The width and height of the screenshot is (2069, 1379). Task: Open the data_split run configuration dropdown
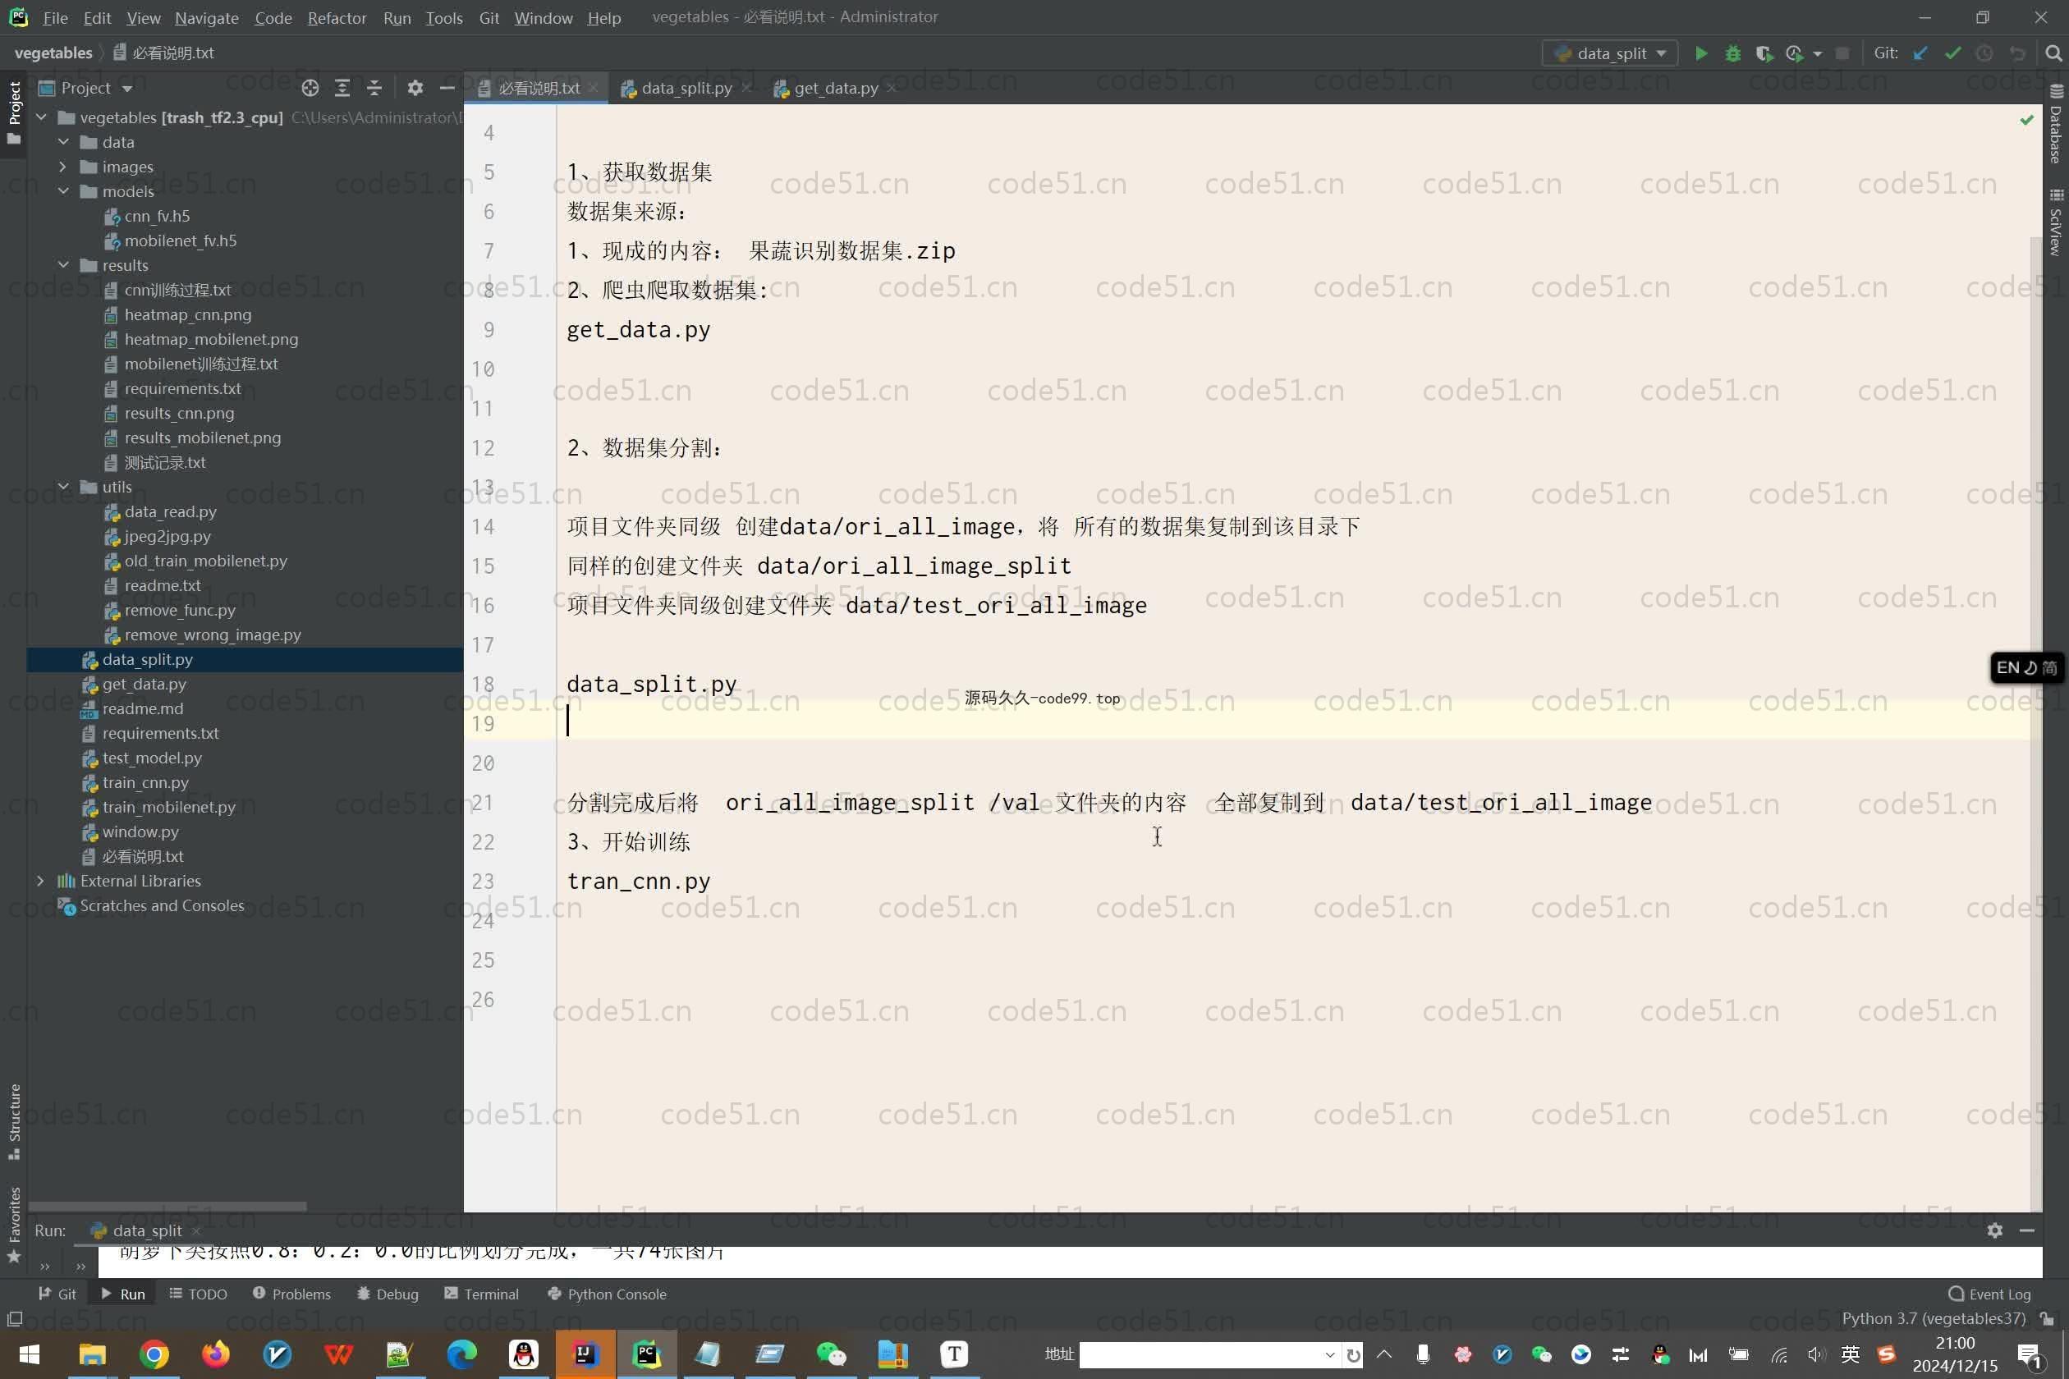[x=1610, y=53]
